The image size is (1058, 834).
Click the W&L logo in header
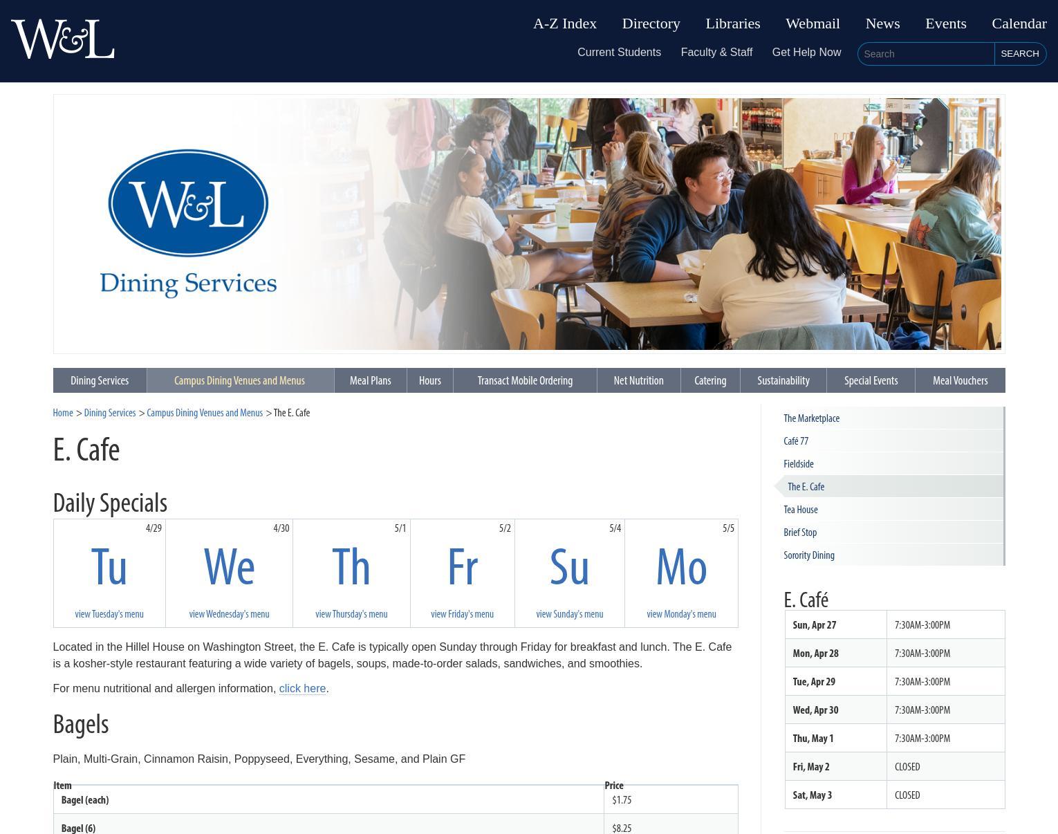(x=63, y=39)
